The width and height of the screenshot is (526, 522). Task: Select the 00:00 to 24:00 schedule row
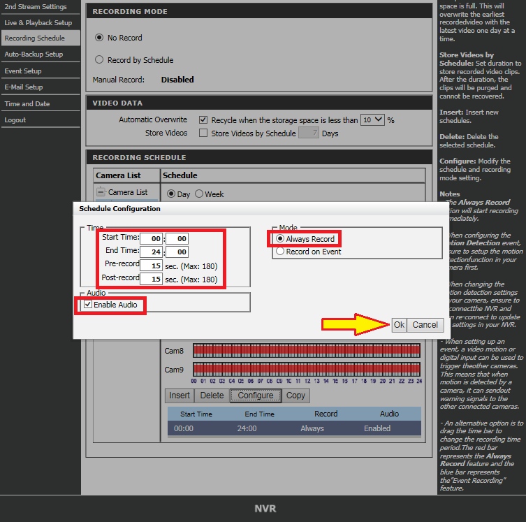click(293, 428)
